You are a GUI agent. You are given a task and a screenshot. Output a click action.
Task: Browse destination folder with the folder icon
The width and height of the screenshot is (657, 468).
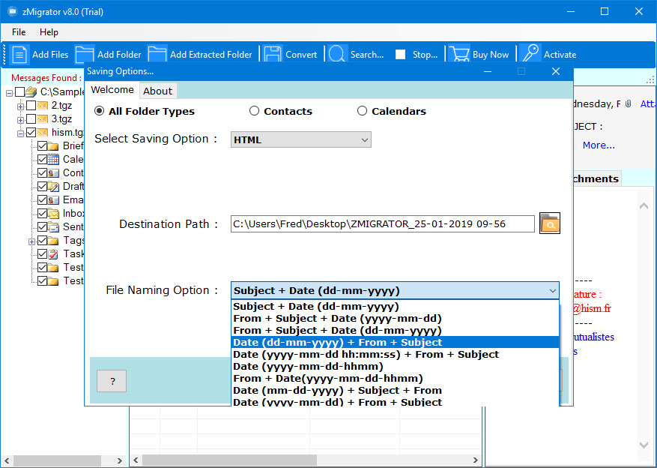click(550, 223)
